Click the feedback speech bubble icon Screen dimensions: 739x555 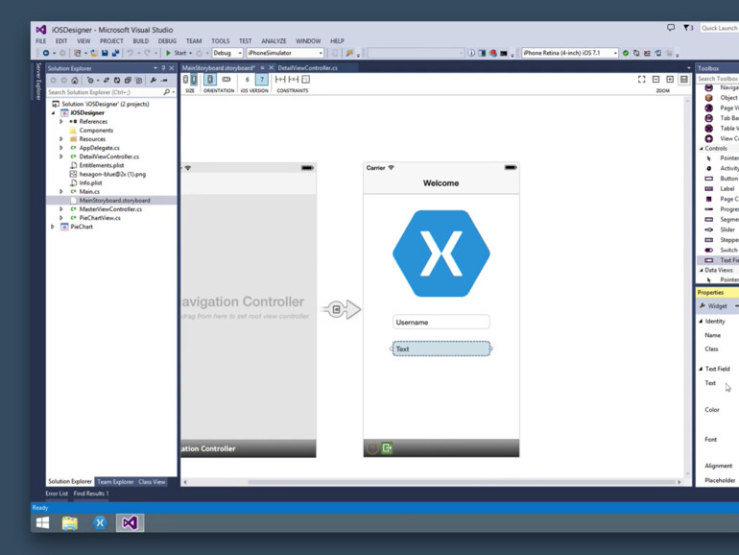pos(671,27)
